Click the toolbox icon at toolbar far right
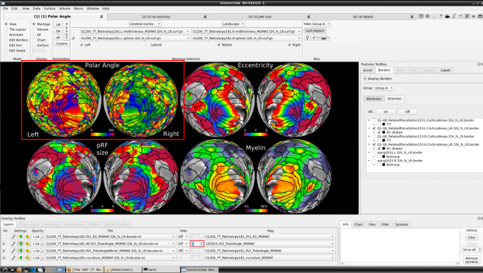Screen dimensions: 483x273 [x=480, y=16]
